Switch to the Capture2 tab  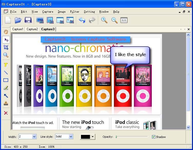pyautogui.click(x=32, y=29)
